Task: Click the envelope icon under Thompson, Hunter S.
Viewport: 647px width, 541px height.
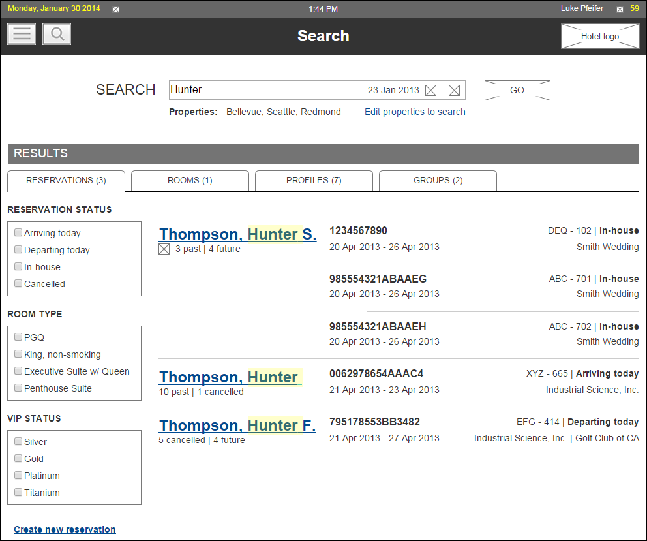Action: pos(164,249)
